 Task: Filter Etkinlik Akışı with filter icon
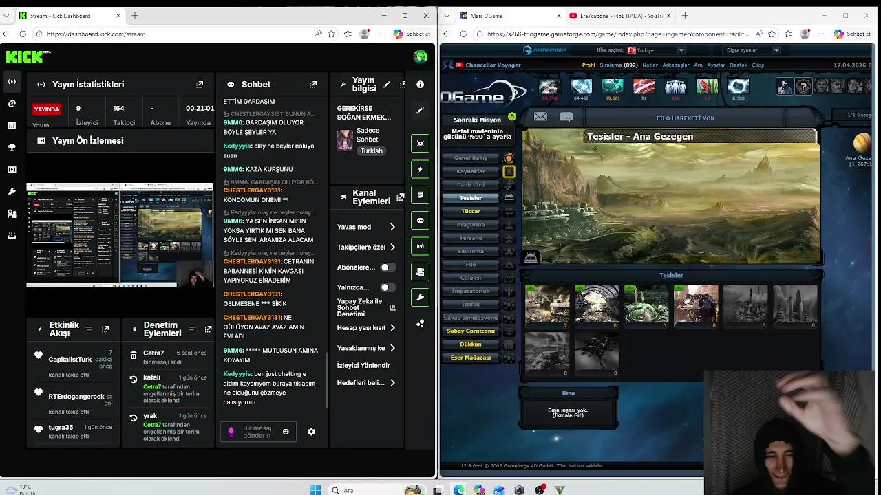click(x=89, y=329)
